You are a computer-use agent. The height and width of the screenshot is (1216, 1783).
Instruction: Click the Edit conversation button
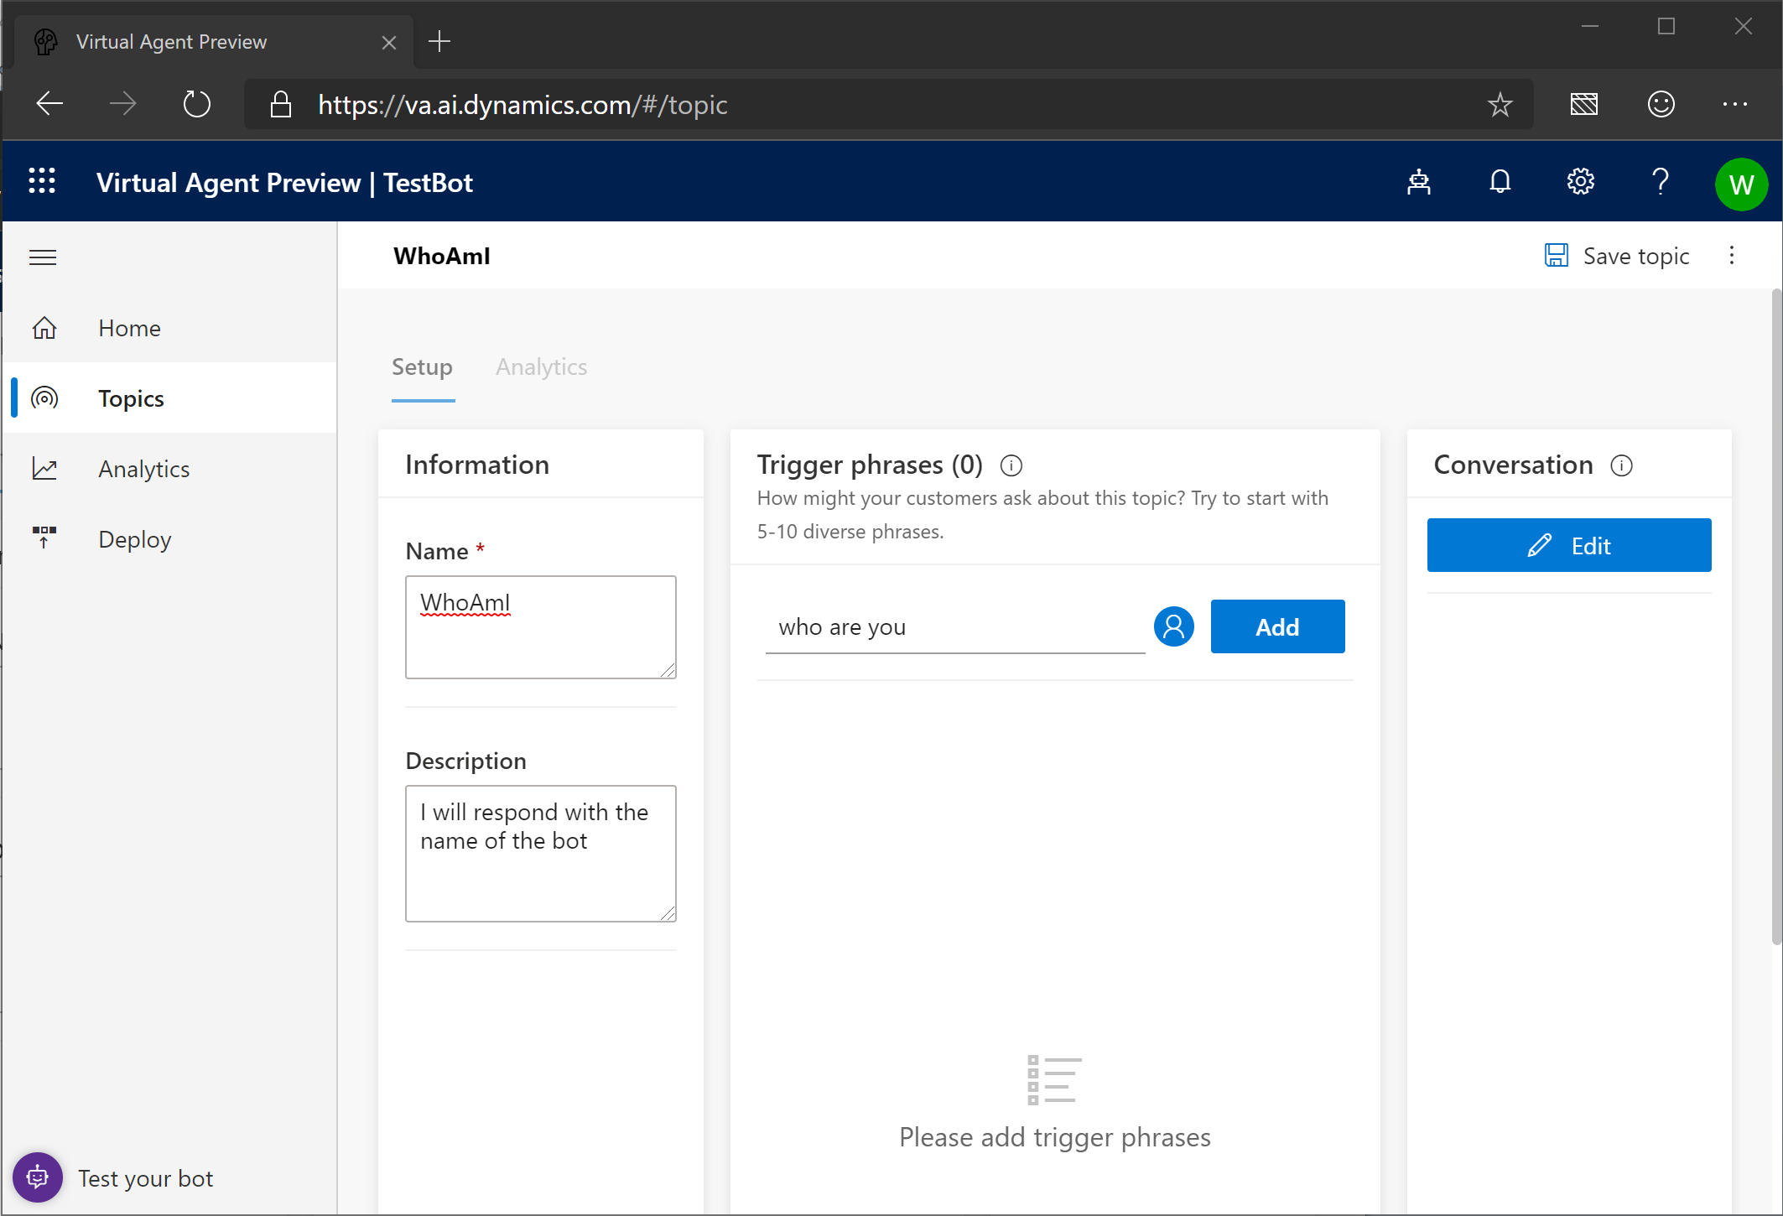[x=1568, y=545]
